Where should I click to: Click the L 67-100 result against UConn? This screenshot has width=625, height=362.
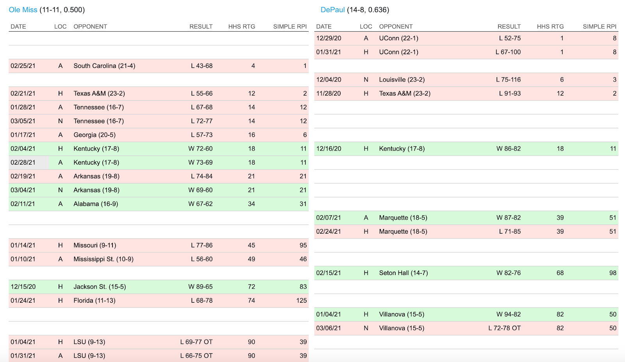point(508,52)
